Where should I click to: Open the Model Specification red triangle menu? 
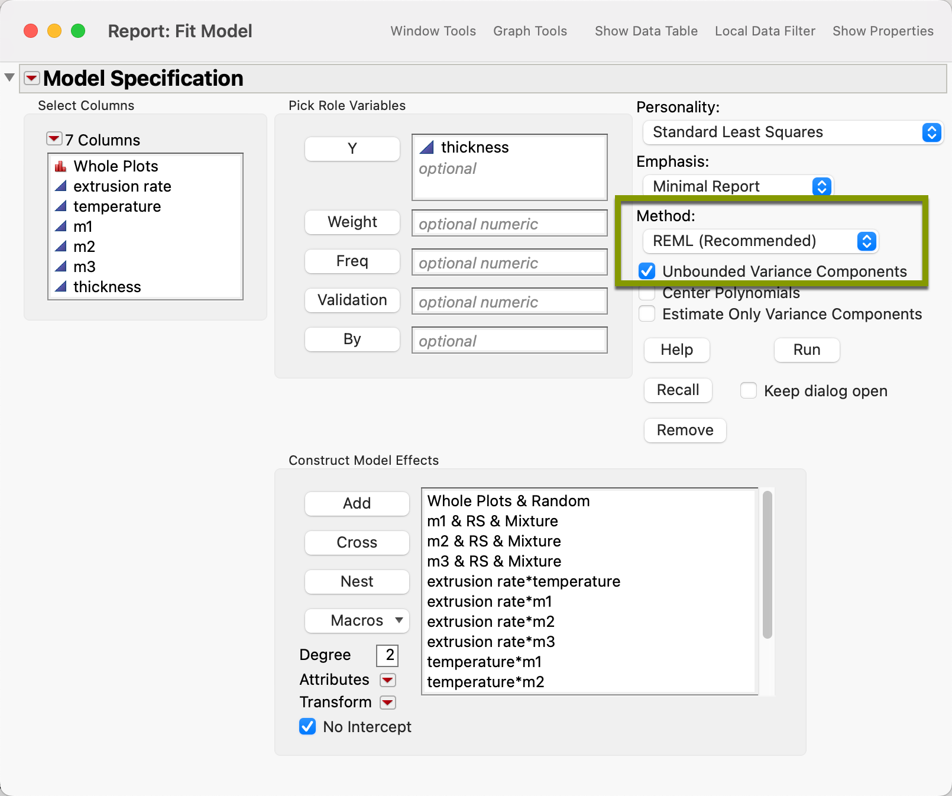[x=31, y=77]
